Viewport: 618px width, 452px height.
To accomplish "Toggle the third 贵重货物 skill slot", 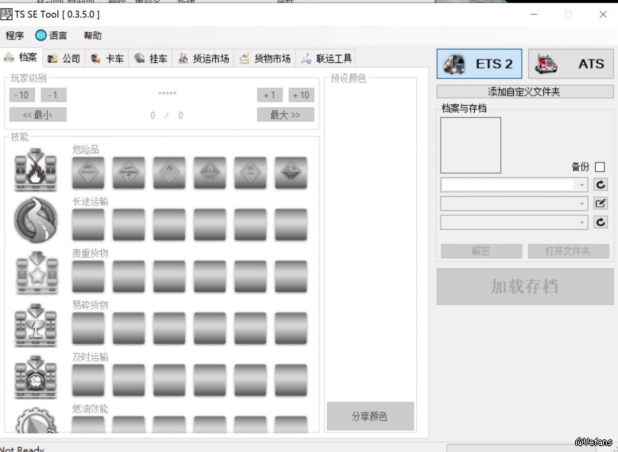I will 169,277.
